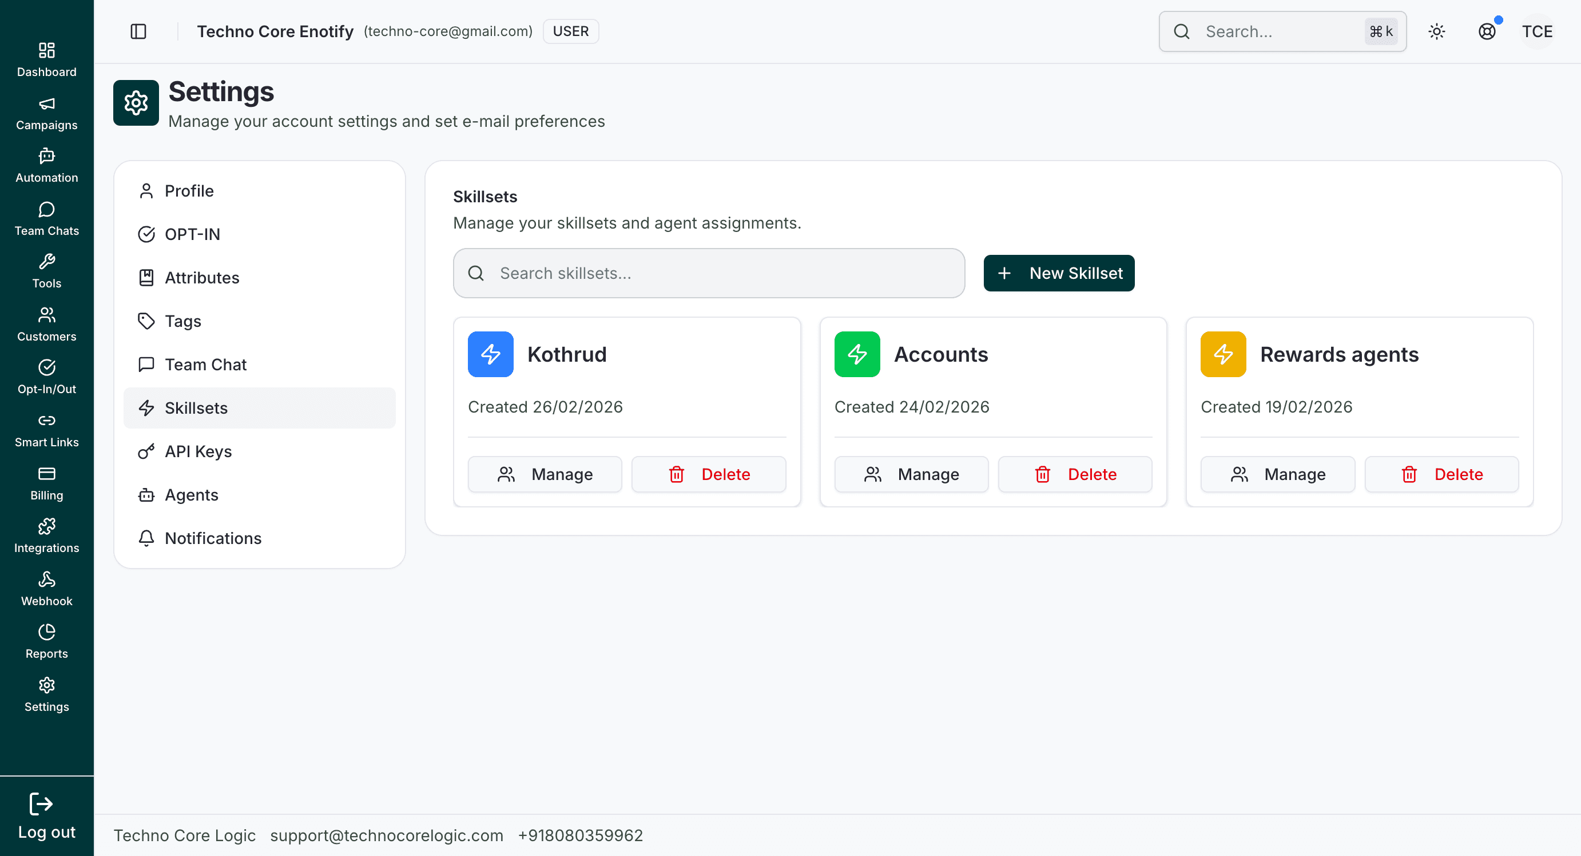This screenshot has width=1581, height=856.
Task: Select the Skillsets settings tab
Action: point(260,408)
